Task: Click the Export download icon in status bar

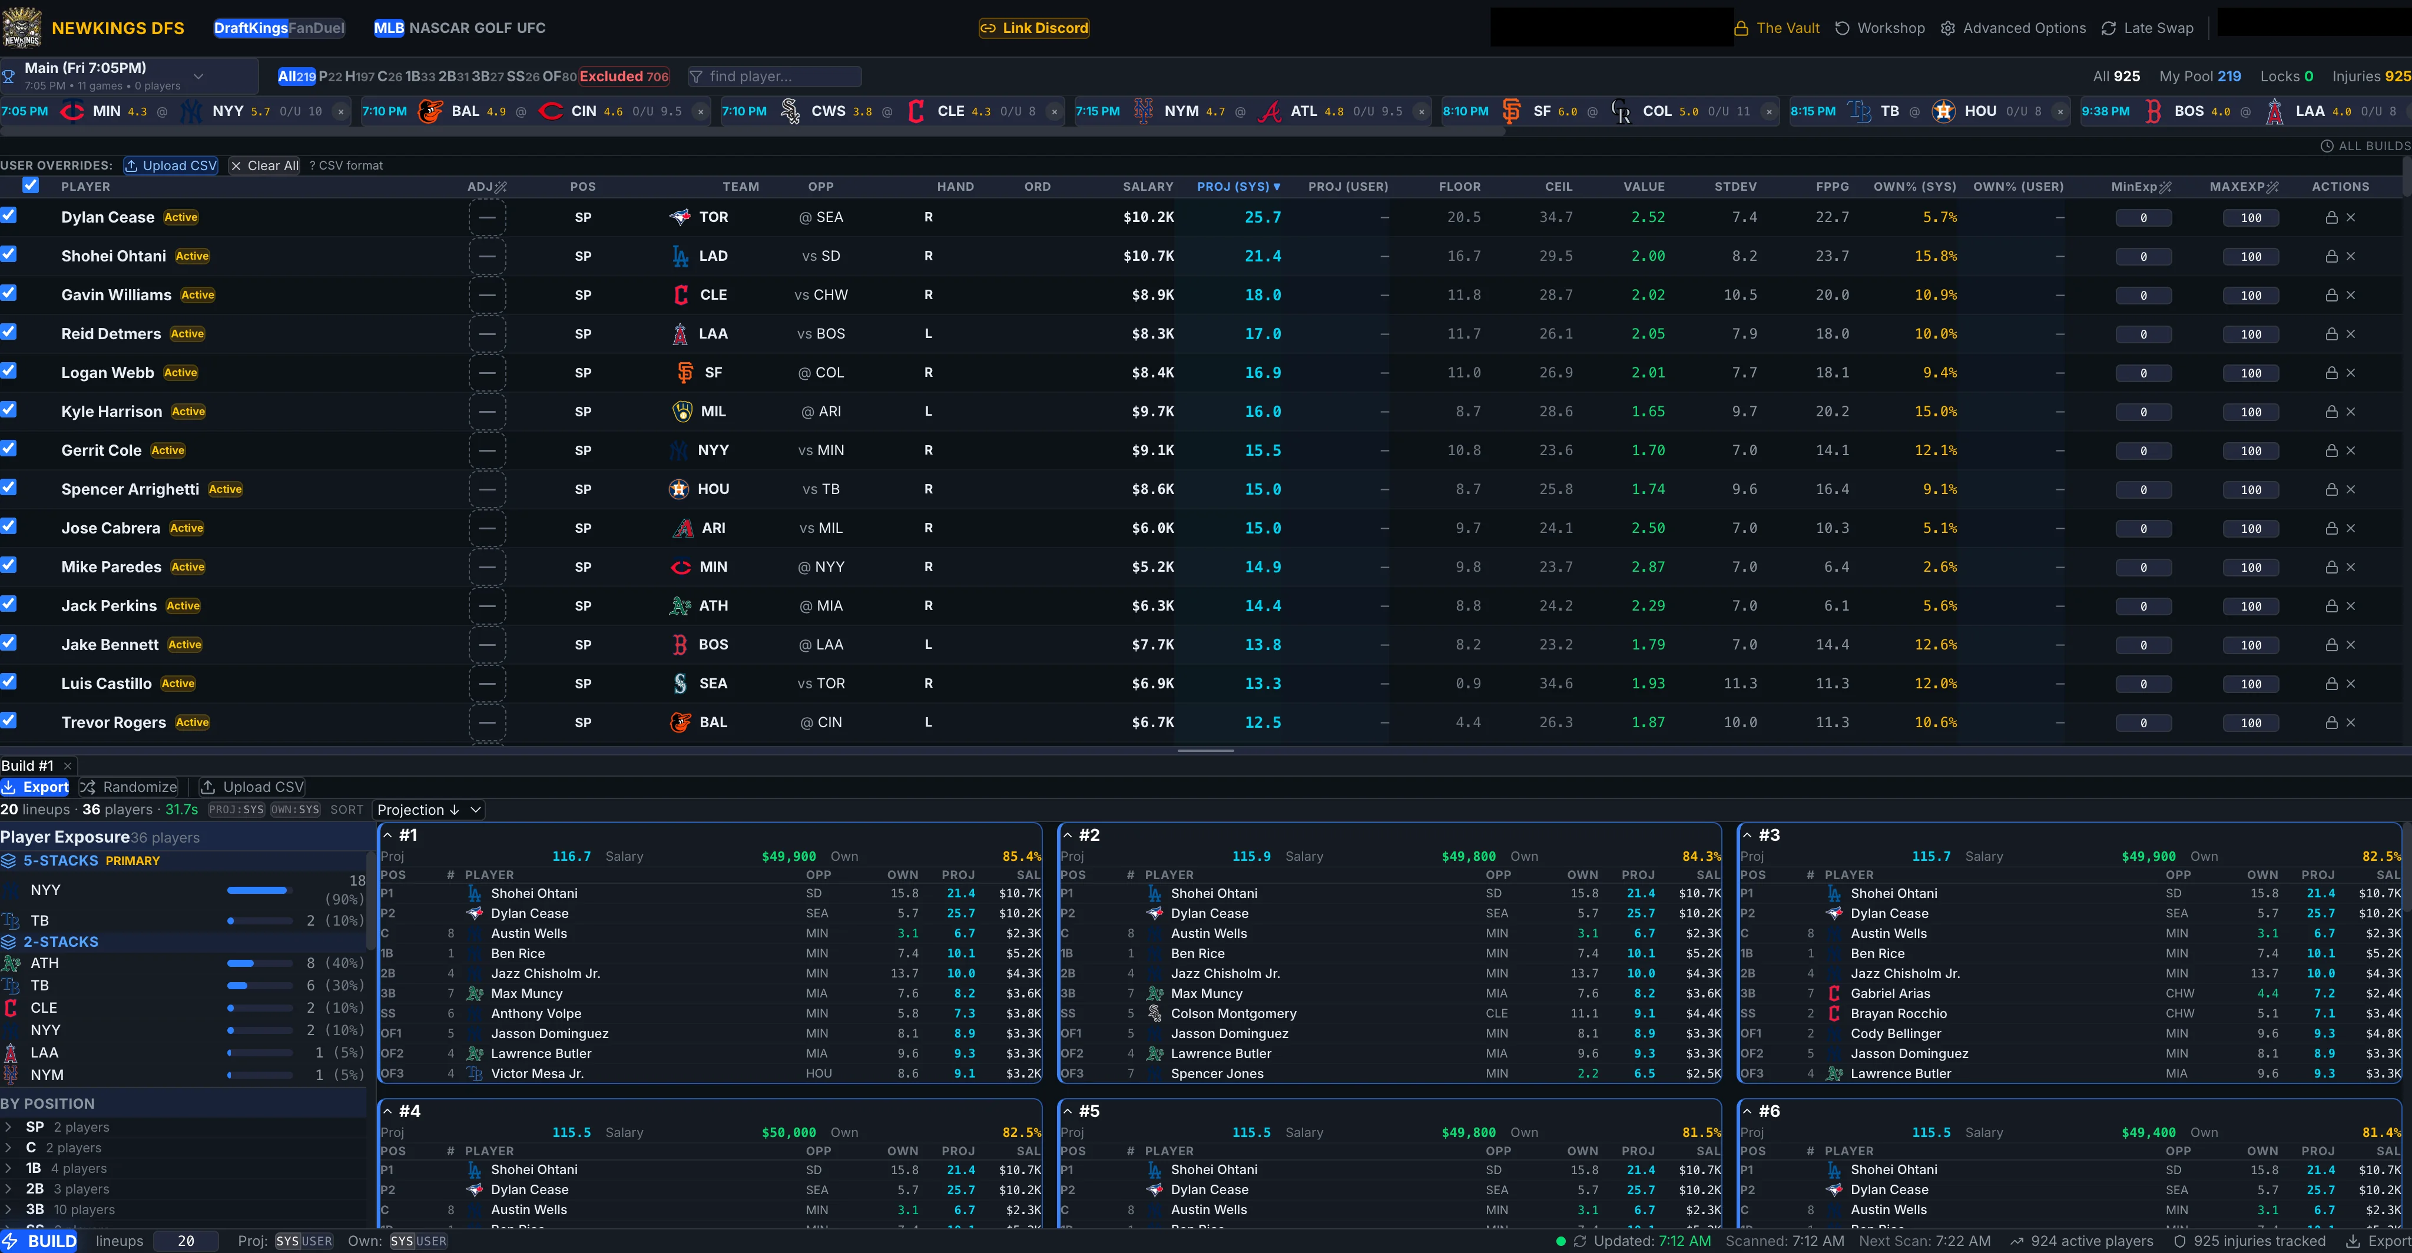Action: coord(2352,1241)
